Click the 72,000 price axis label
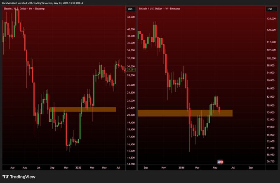The image size is (280, 183). 271,119
